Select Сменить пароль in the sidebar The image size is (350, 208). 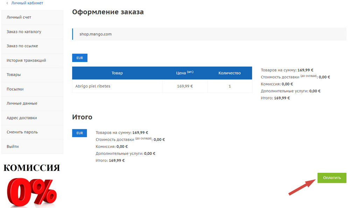click(x=21, y=132)
